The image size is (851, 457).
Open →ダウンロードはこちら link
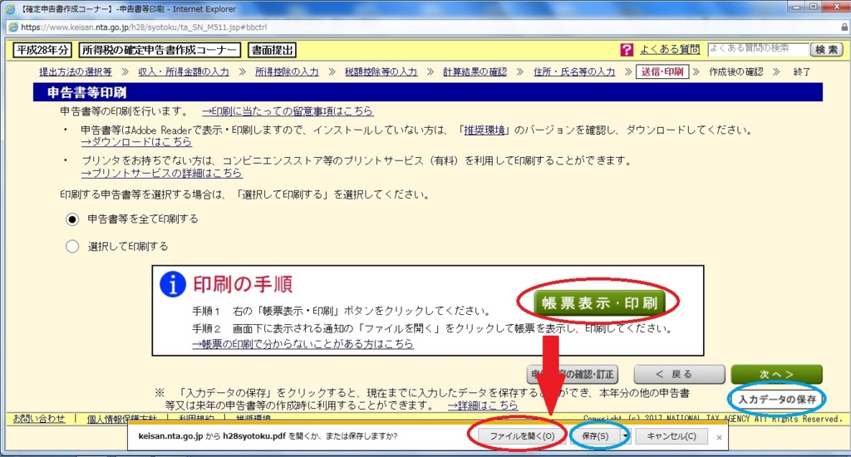coord(136,141)
